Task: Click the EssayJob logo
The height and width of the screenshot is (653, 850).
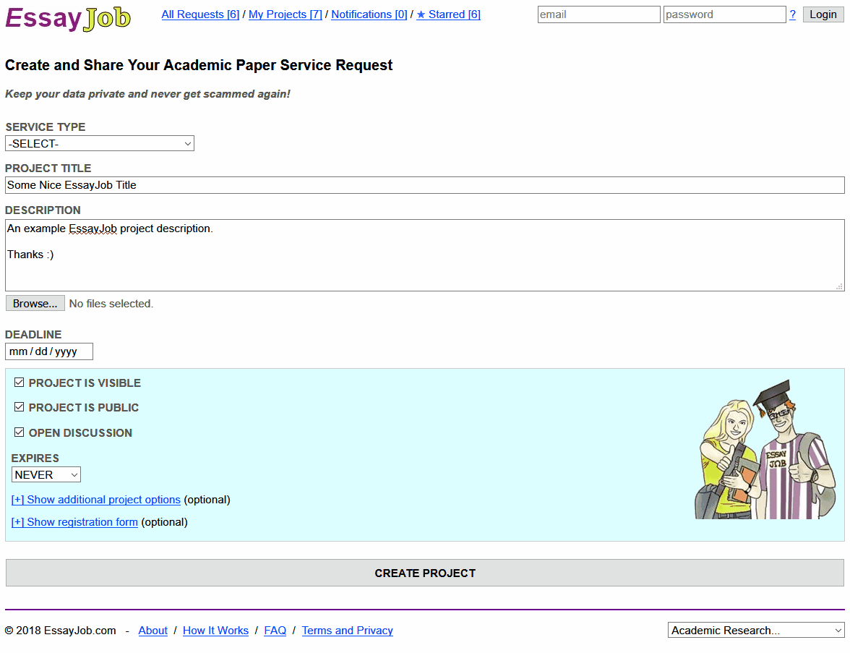Action: [x=68, y=18]
